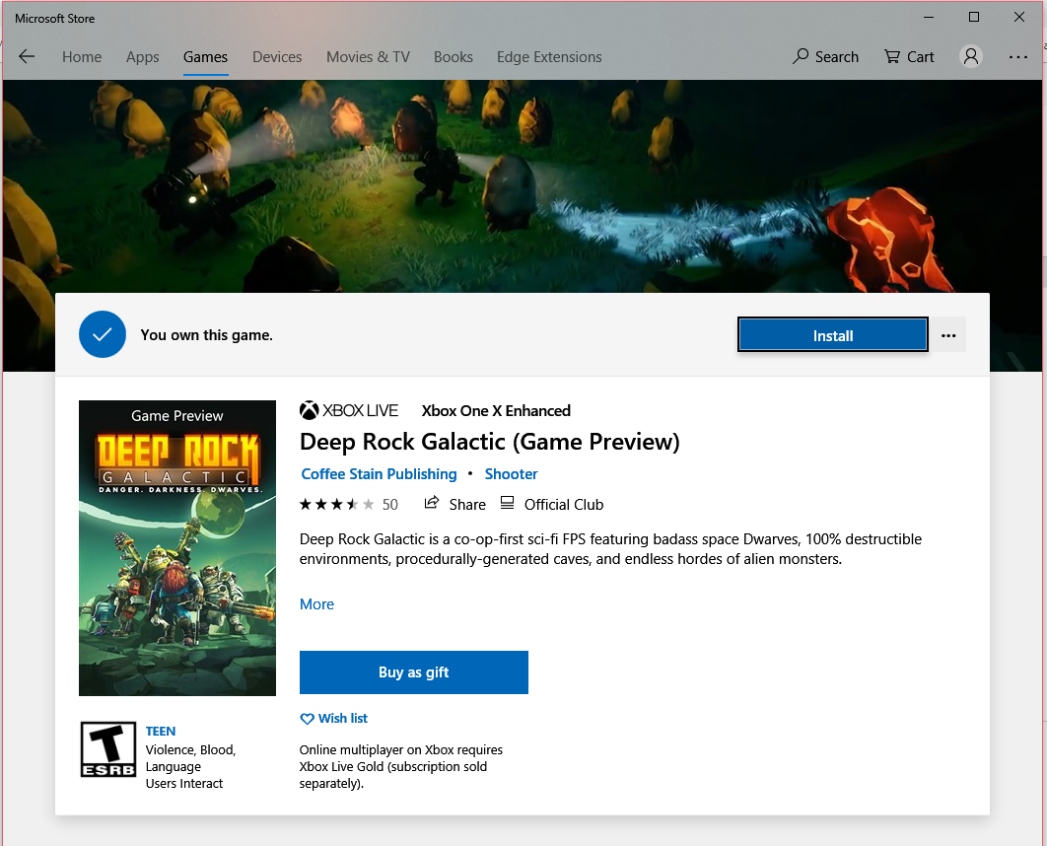Image resolution: width=1047 pixels, height=846 pixels.
Task: Open the Official Club
Action: point(552,504)
